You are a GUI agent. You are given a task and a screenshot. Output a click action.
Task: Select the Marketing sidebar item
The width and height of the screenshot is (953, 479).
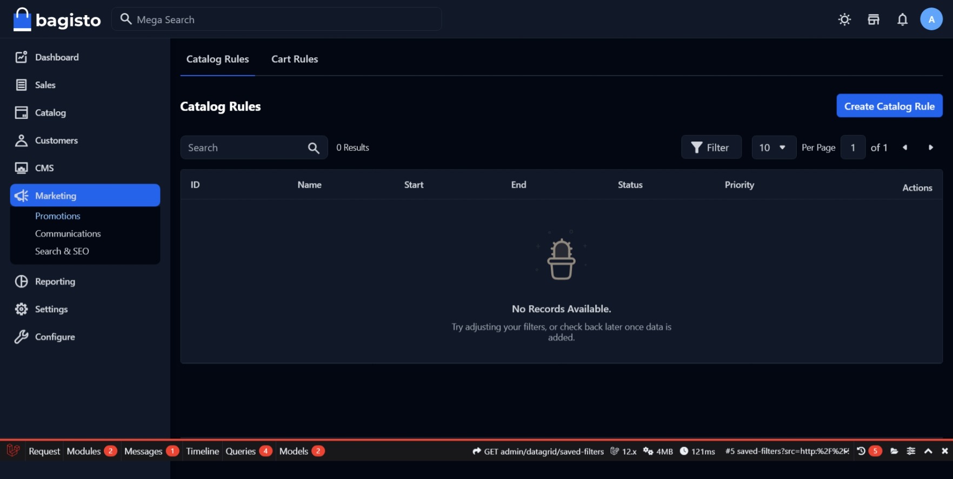click(x=85, y=195)
